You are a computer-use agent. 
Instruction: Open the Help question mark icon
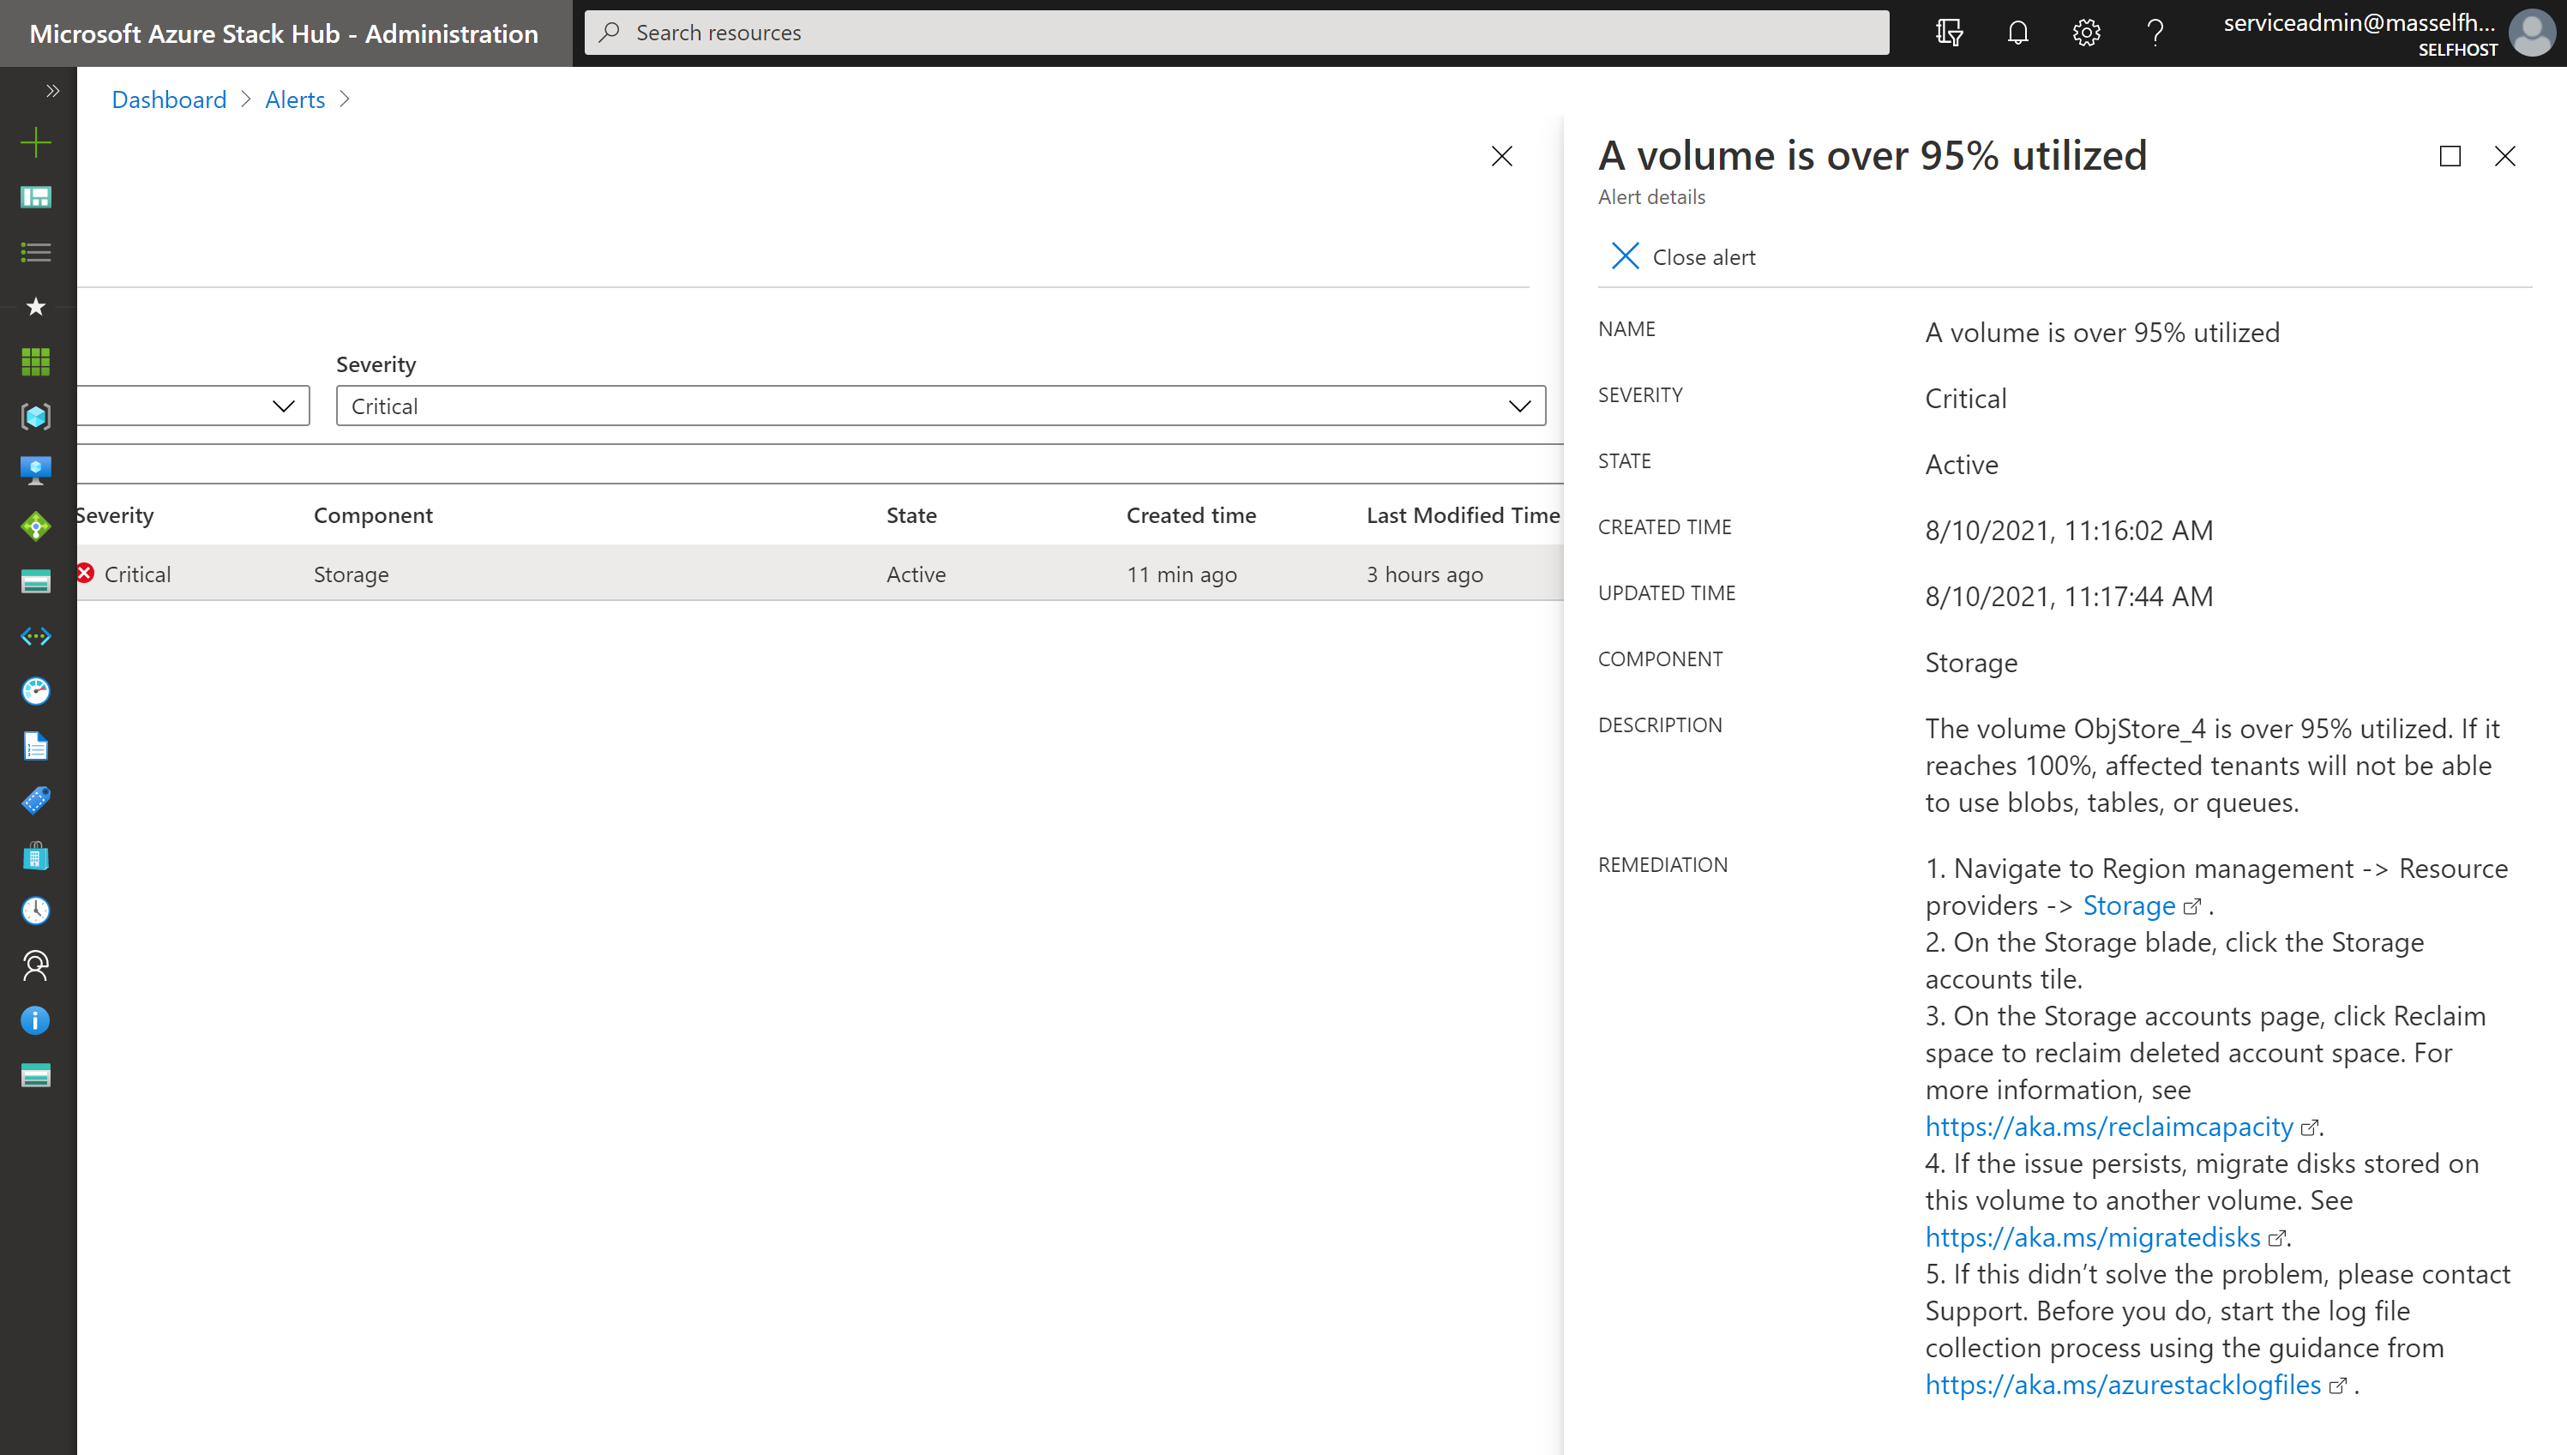click(x=2155, y=32)
